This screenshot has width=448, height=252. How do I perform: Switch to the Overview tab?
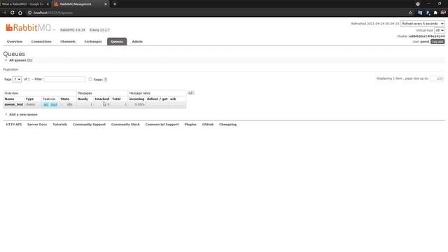[x=15, y=41]
